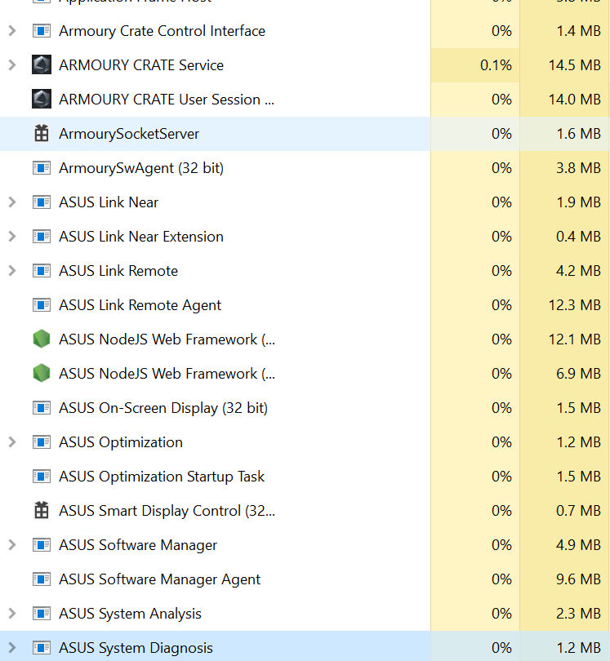Image resolution: width=610 pixels, height=661 pixels.
Task: Click the 0.4 MB memory value
Action: click(578, 237)
